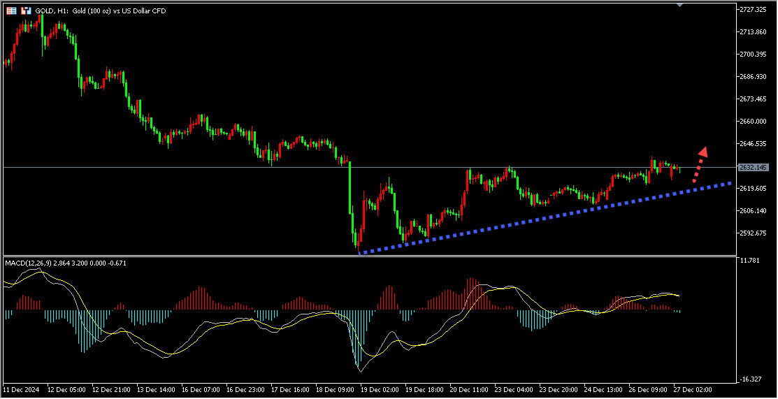
Task: Click the 16 Dec 23:00 time label
Action: 245,390
